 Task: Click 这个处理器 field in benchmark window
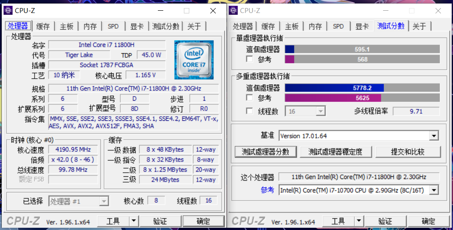point(359,177)
